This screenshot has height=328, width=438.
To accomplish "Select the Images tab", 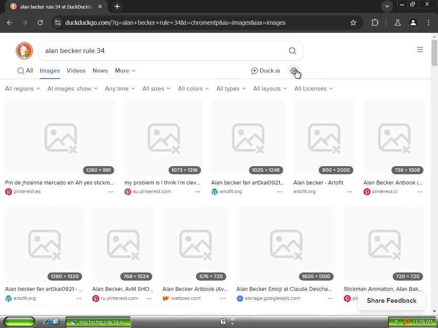I will click(50, 71).
